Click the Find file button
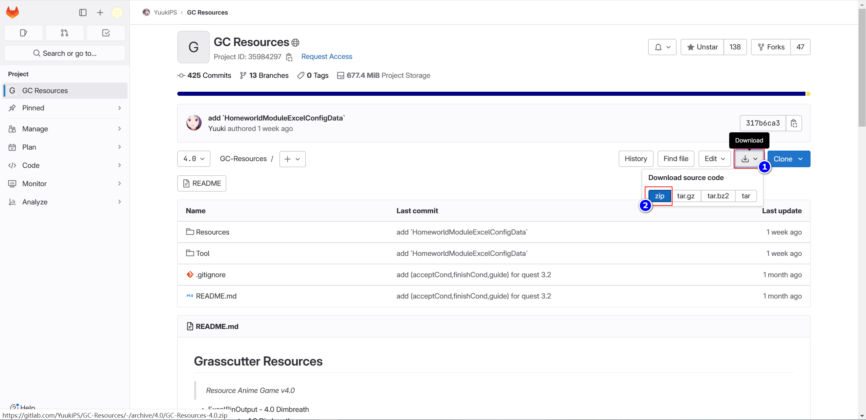This screenshot has height=420, width=866. pyautogui.click(x=676, y=159)
